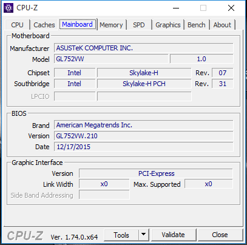Click the Skylake-H PCH southbridge field

pyautogui.click(x=144, y=84)
